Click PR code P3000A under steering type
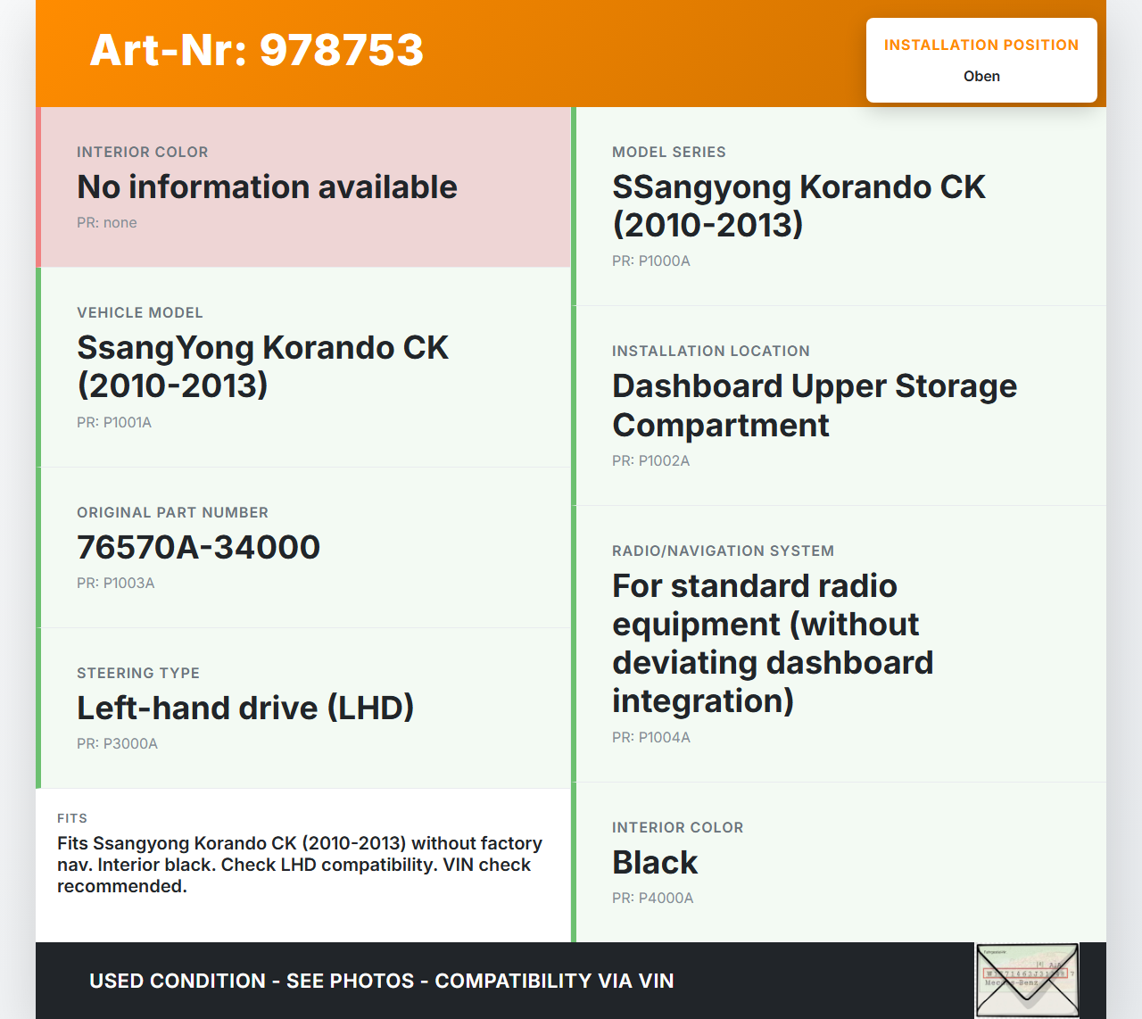This screenshot has width=1142, height=1019. [117, 743]
